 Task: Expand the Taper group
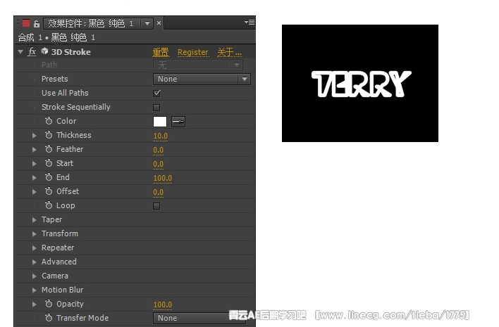tap(35, 220)
